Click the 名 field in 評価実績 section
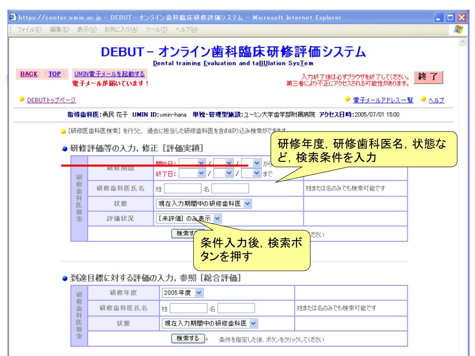475x356 pixels. click(x=230, y=189)
